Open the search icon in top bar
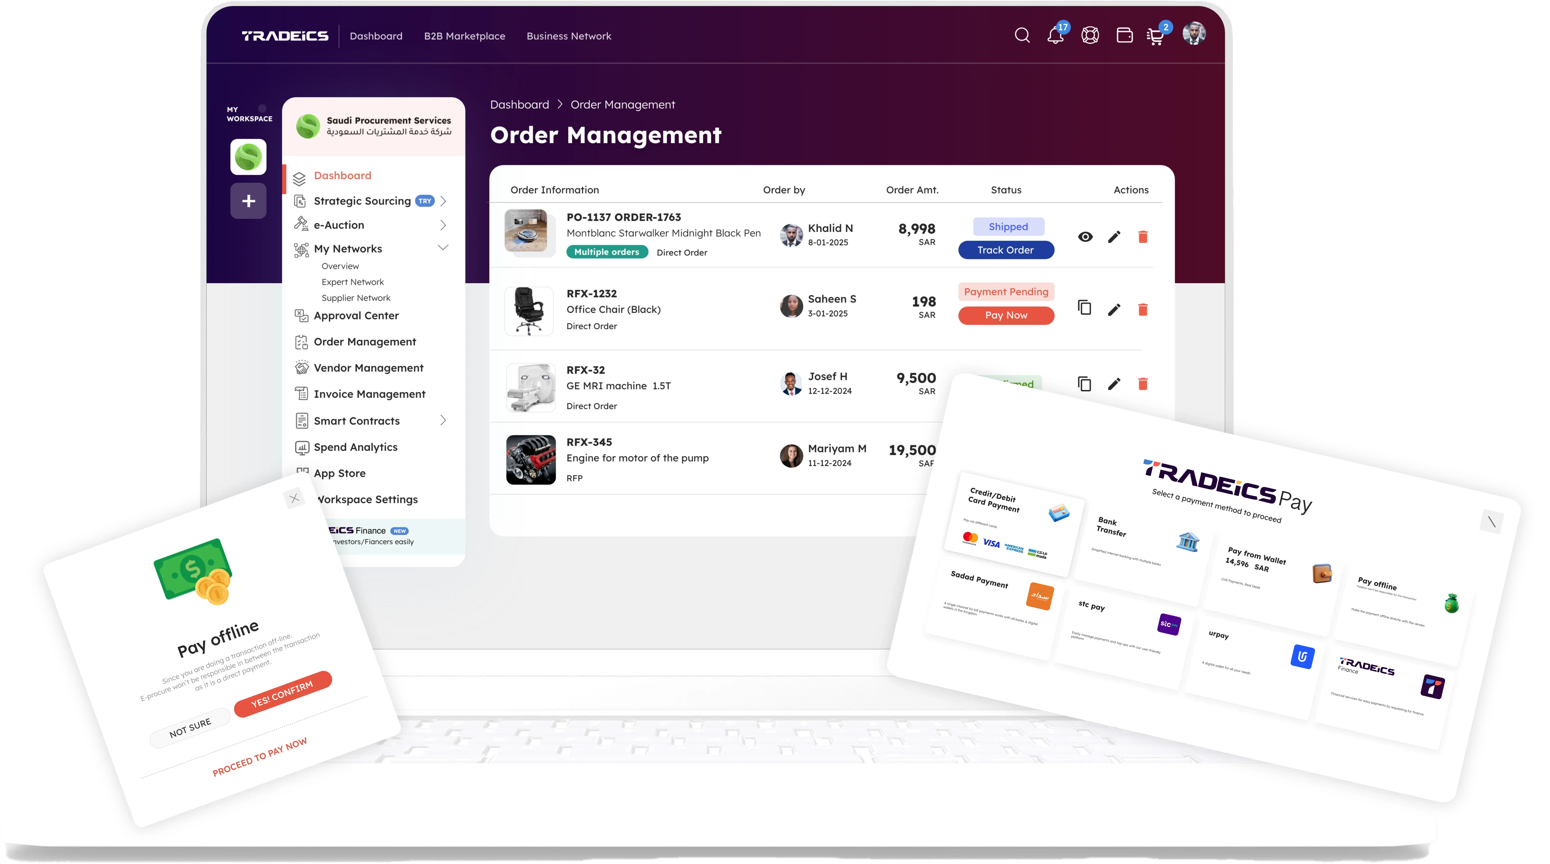The image size is (1550, 864). coord(1022,35)
